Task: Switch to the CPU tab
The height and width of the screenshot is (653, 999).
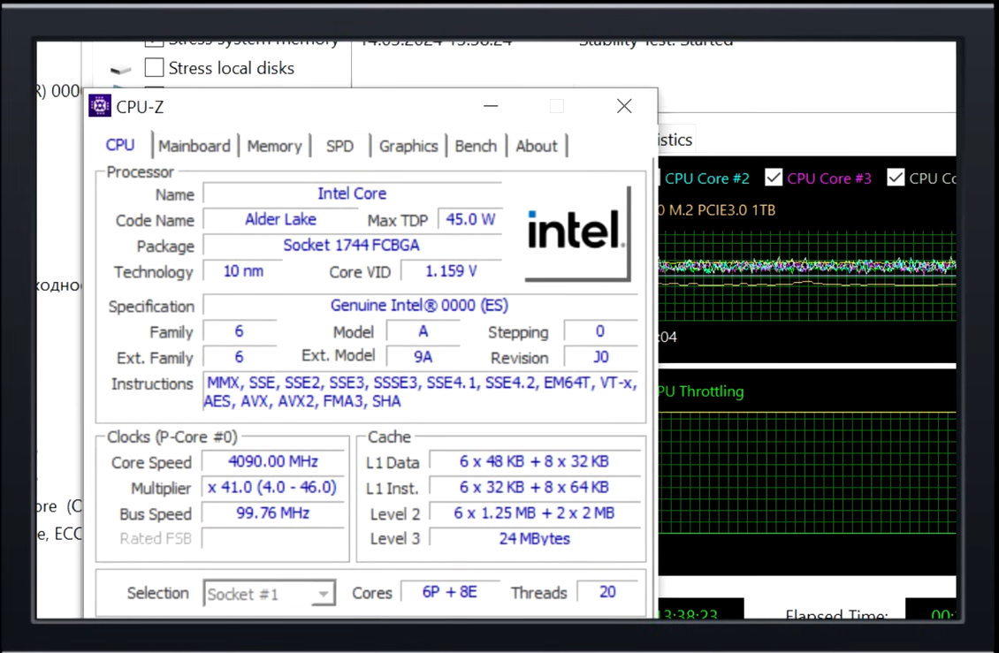Action: (x=119, y=145)
